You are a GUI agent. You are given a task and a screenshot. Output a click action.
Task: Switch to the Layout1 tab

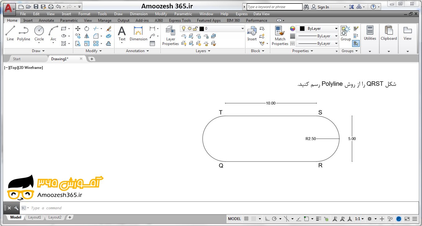pyautogui.click(x=34, y=217)
